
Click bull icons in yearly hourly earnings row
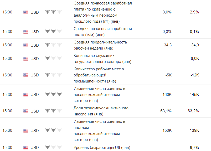(x=53, y=12)
